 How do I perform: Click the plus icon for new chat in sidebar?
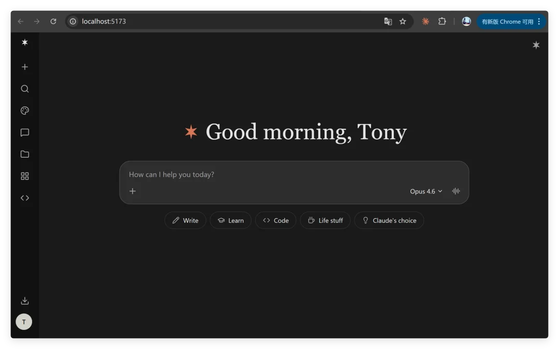tap(24, 67)
